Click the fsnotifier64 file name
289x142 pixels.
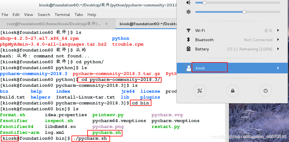click(x=17, y=127)
